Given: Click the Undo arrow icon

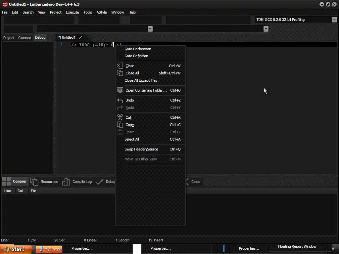Looking at the screenshot, I should click(120, 100).
